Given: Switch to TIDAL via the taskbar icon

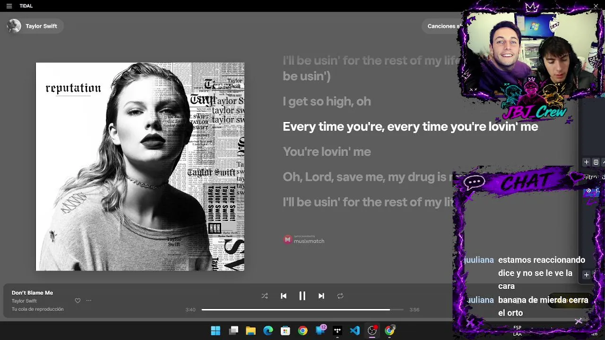Looking at the screenshot, I should (x=337, y=331).
